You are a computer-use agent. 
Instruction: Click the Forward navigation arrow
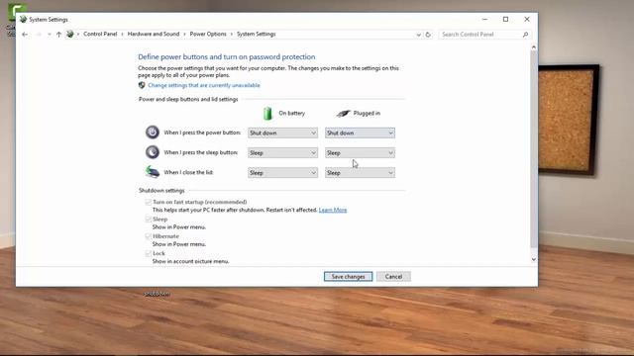click(x=39, y=35)
